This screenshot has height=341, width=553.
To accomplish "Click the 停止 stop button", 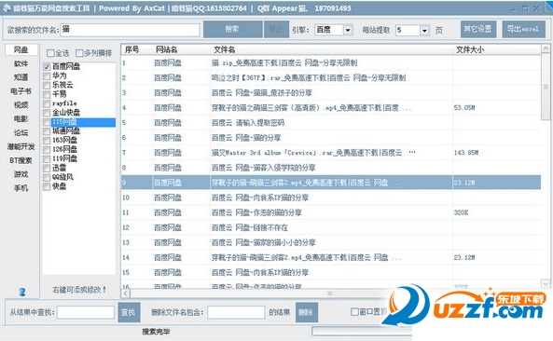I will (x=276, y=29).
